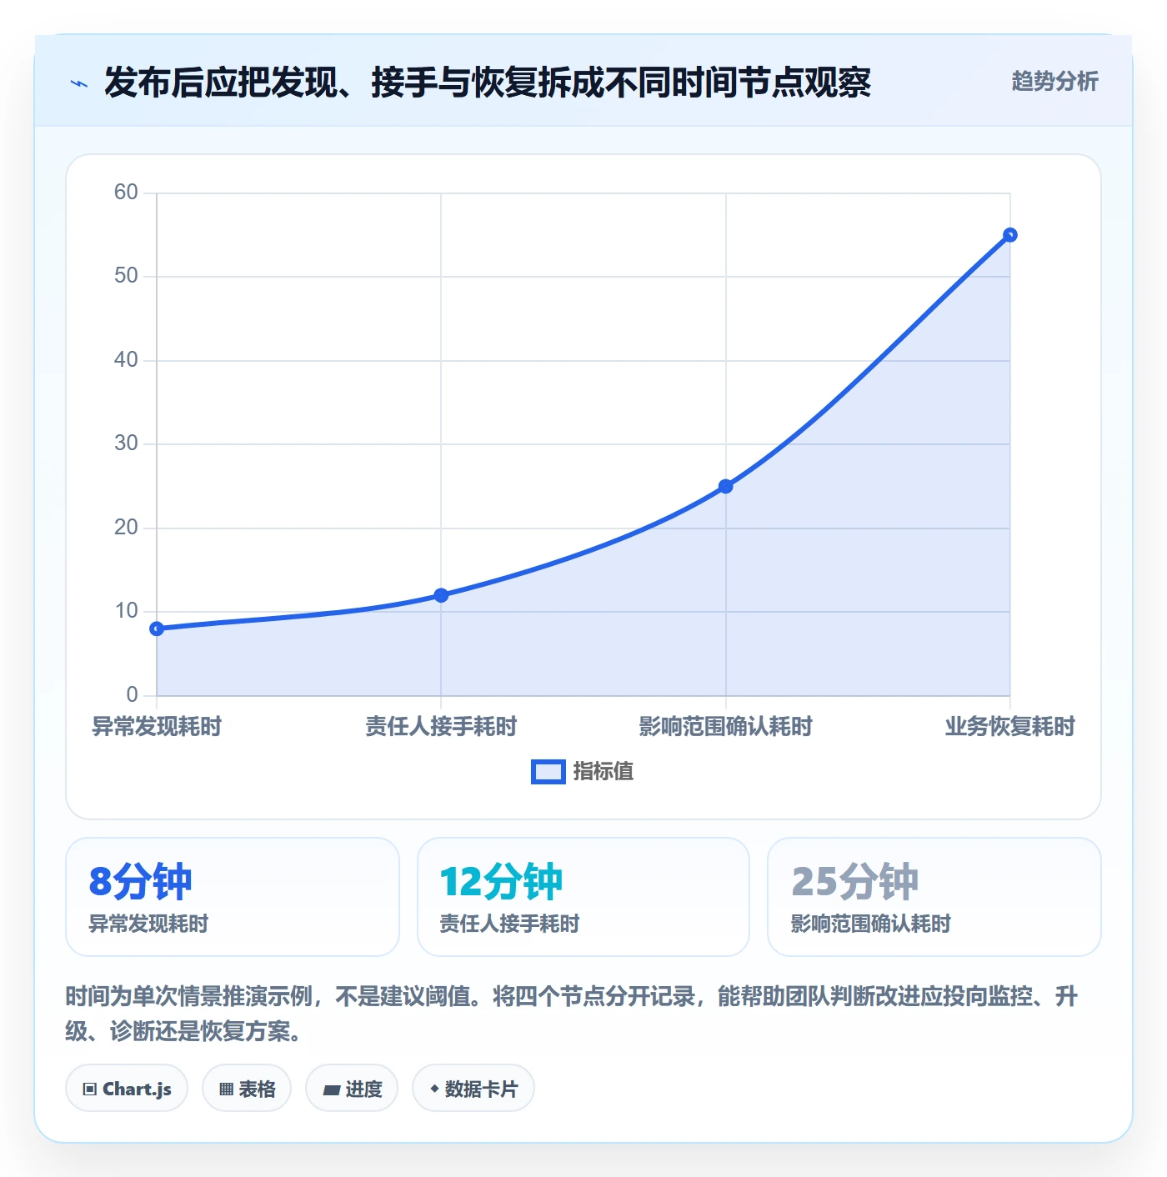Select data point for 异常发现耗时
The height and width of the screenshot is (1177, 1167).
pyautogui.click(x=157, y=629)
